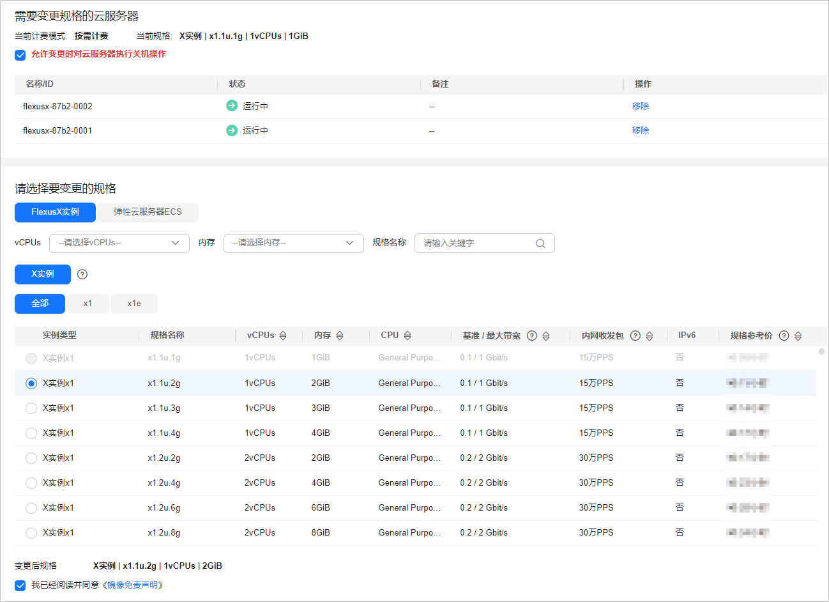This screenshot has height=602, width=829.
Task: Switch to the FlexusX实例 tab
Action: coord(55,212)
